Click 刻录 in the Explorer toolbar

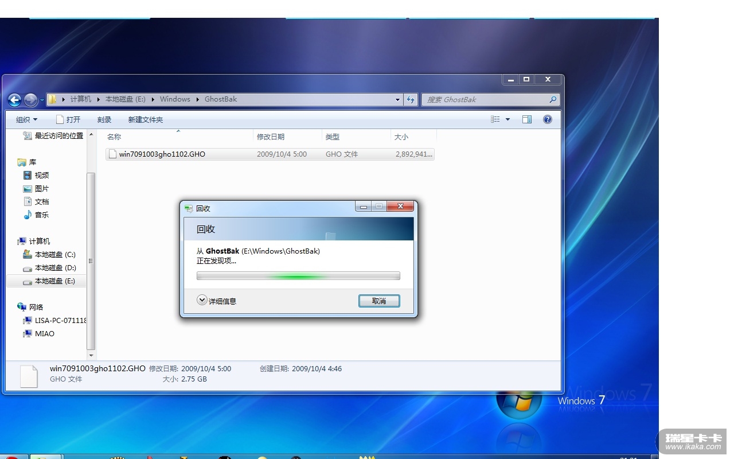point(104,119)
